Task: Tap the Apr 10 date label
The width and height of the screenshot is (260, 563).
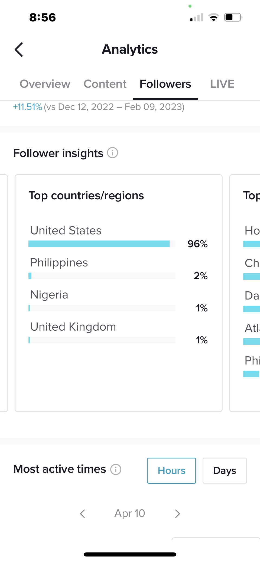Action: tap(130, 513)
